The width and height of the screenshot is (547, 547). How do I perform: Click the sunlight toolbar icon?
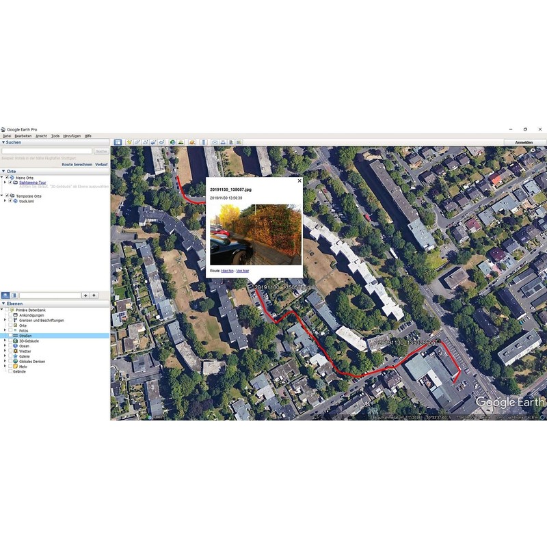pos(181,142)
